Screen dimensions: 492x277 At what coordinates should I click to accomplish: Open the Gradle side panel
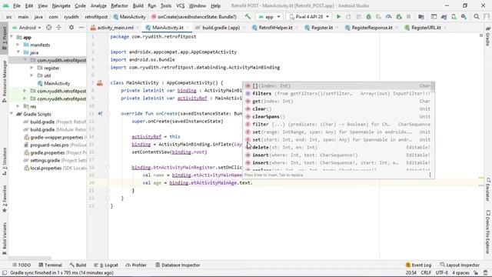488,37
